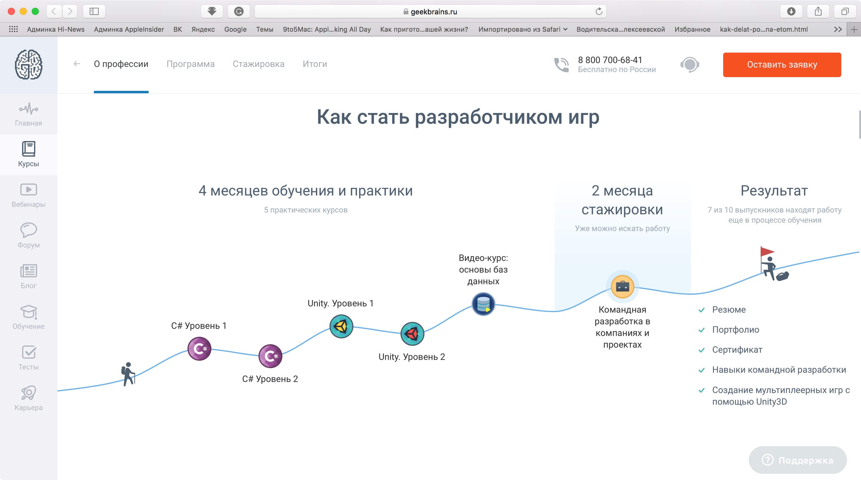Viewport: 861px width, 480px height.
Task: Open the Админка Hi-News bookmark
Action: pyautogui.click(x=56, y=29)
